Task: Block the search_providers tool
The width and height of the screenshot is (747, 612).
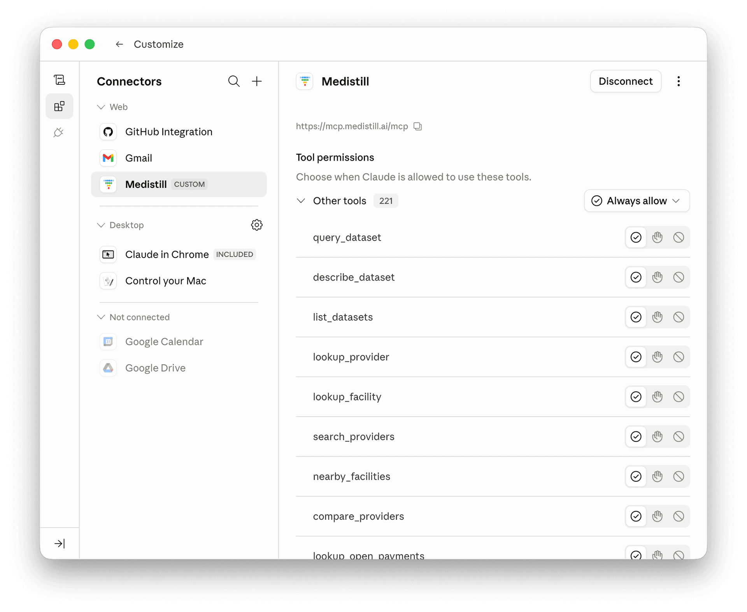Action: coord(679,437)
